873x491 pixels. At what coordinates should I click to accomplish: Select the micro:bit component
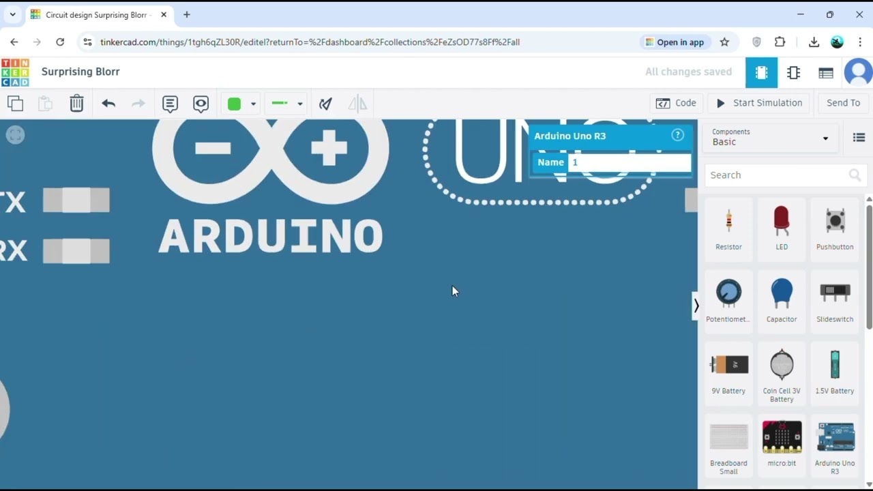click(x=782, y=446)
